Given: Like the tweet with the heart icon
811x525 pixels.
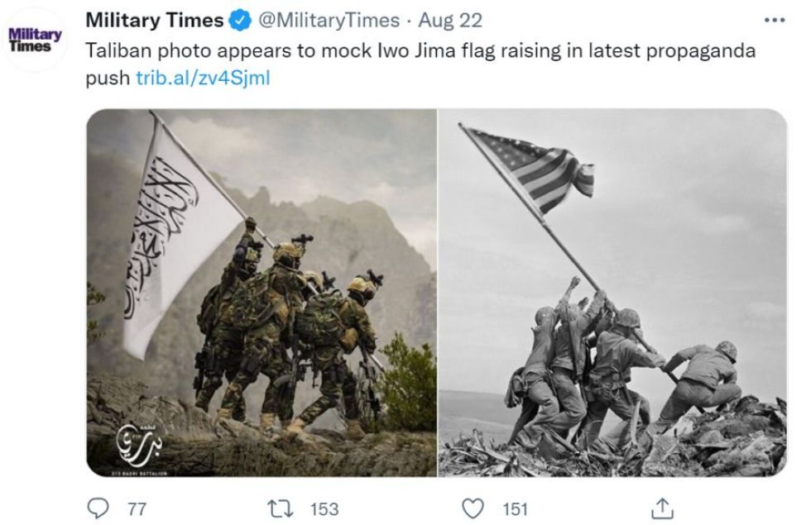Looking at the screenshot, I should click(x=473, y=508).
